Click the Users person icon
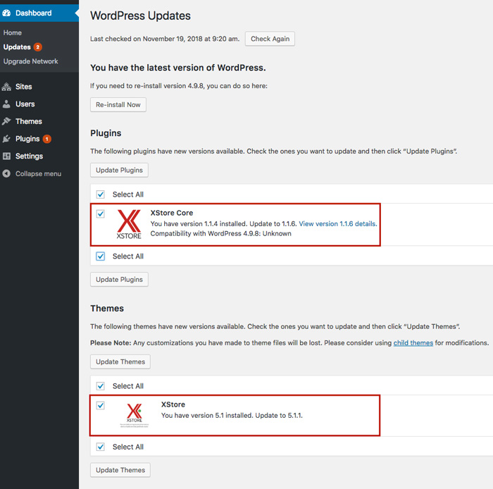 click(x=7, y=104)
